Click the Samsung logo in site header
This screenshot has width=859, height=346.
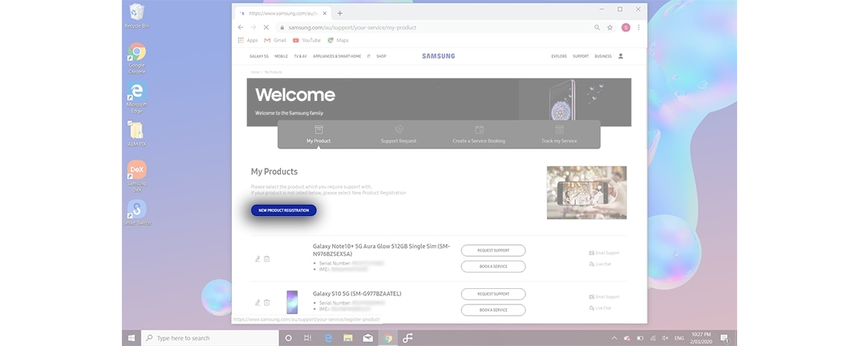[x=438, y=56]
